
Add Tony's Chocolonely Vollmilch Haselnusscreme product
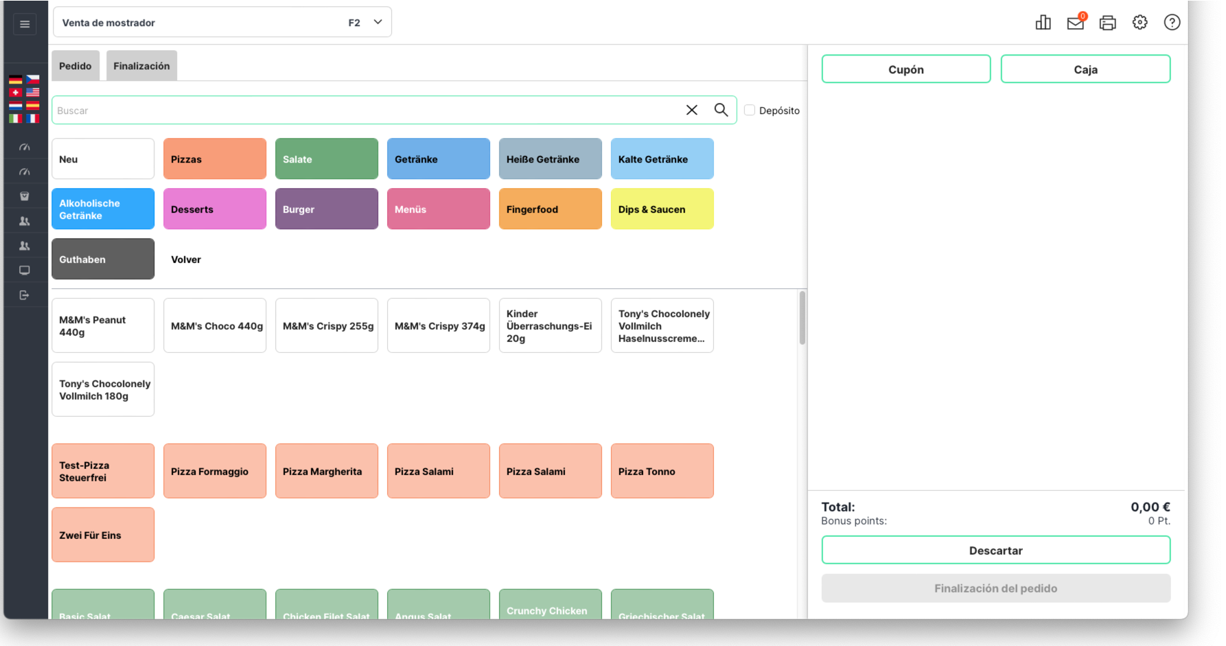coord(662,325)
